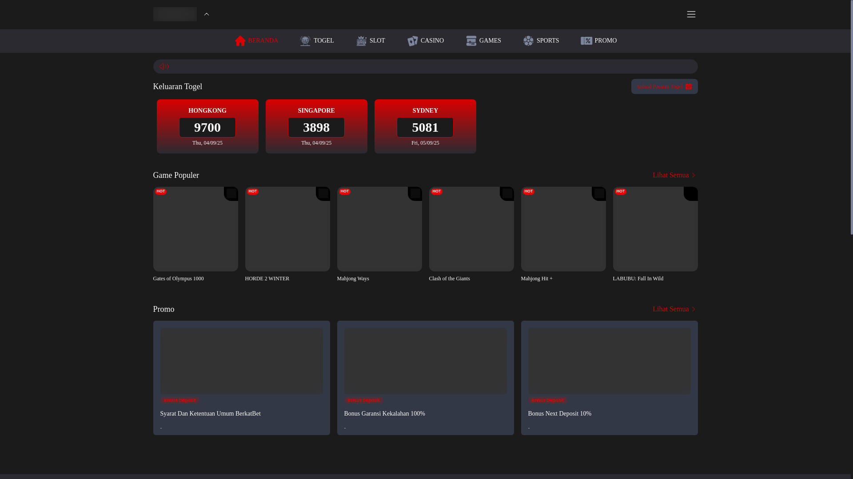Click HOT tag on LABUBU: Fall In Wild

tap(621, 192)
